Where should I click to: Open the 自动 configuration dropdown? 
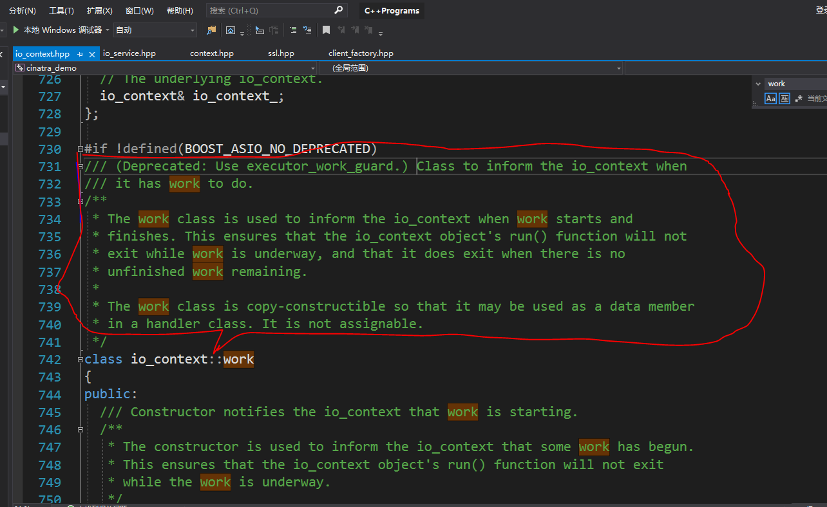[x=155, y=30]
